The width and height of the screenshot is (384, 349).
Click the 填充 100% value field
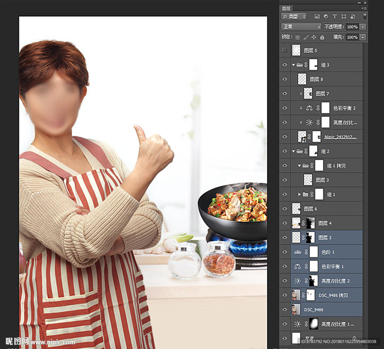(352, 37)
